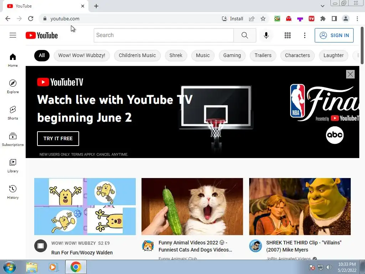
Task: Share this page icon in address bar
Action: click(252, 19)
